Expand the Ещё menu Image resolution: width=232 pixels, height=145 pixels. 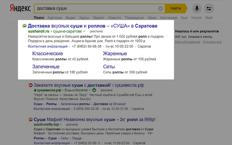[209, 18]
